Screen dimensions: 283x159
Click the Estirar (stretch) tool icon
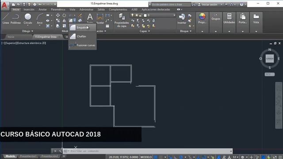click(58, 26)
